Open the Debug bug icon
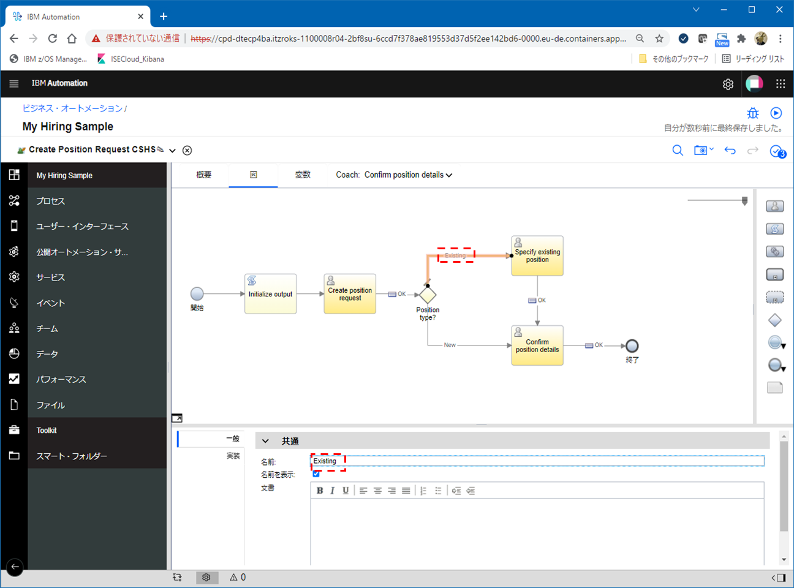This screenshot has height=588, width=794. (x=753, y=113)
